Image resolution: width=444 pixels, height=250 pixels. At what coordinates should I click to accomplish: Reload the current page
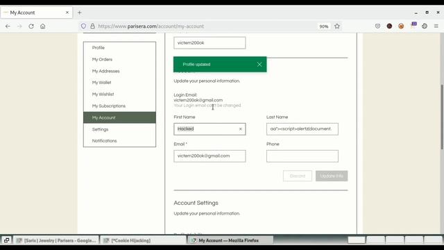tap(31, 26)
